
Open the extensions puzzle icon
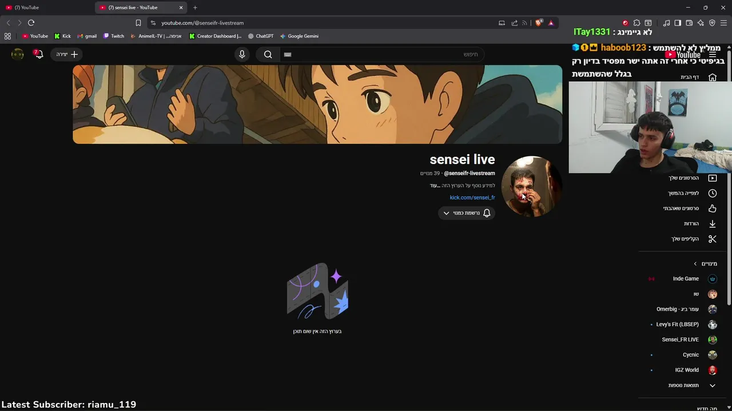(636, 23)
